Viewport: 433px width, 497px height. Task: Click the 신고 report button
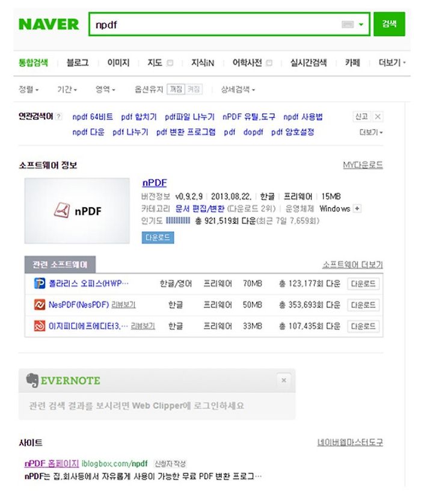tap(361, 117)
